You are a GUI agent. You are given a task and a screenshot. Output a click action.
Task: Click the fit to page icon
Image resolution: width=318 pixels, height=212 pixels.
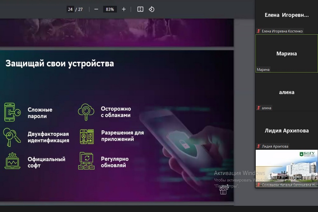point(140,9)
